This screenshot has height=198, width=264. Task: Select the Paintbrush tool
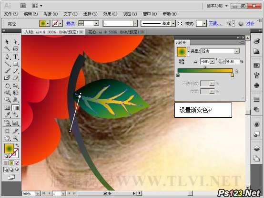[x=7, y=71]
